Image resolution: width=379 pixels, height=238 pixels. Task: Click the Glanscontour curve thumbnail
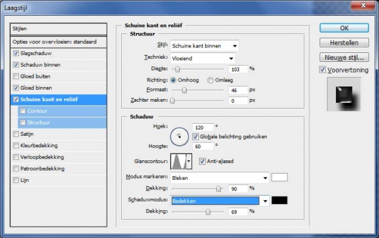(178, 161)
